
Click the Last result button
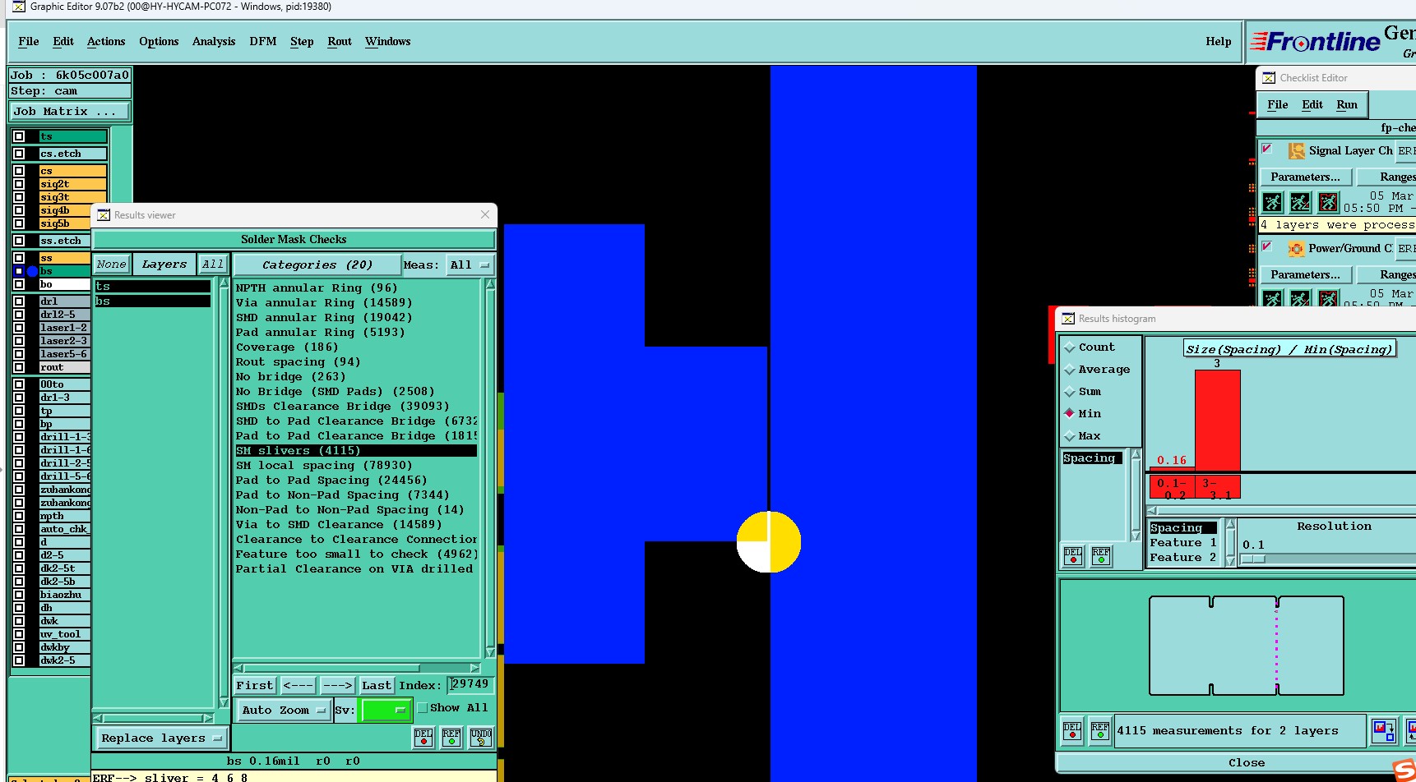pyautogui.click(x=377, y=686)
